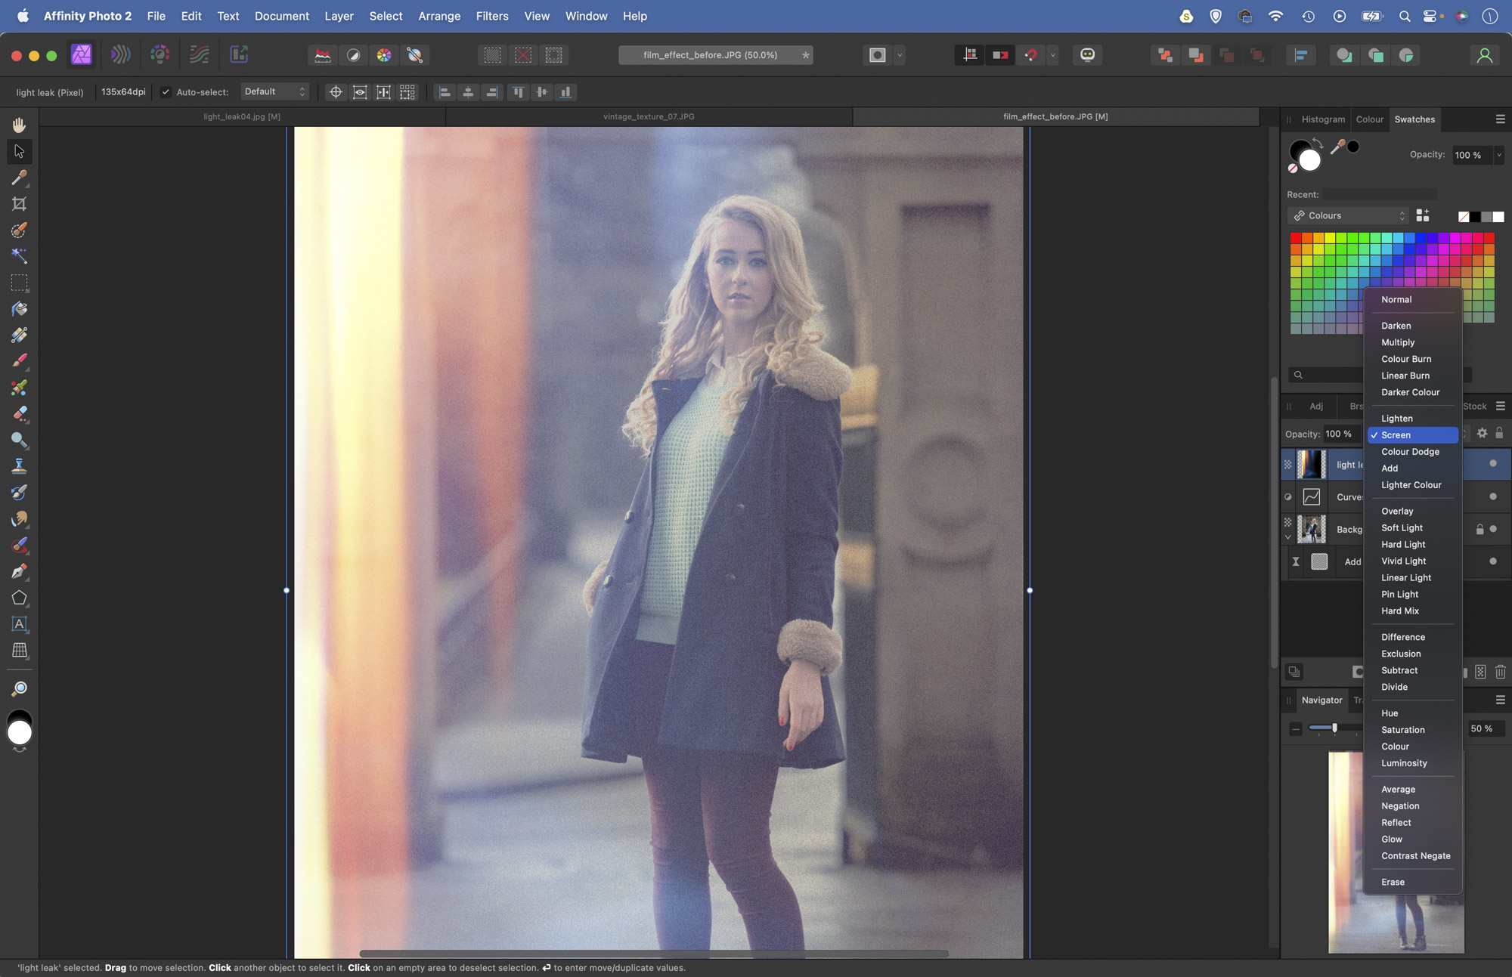Select Screen blend mode from dropdown
Screen dimensions: 1512x977
1411,435
